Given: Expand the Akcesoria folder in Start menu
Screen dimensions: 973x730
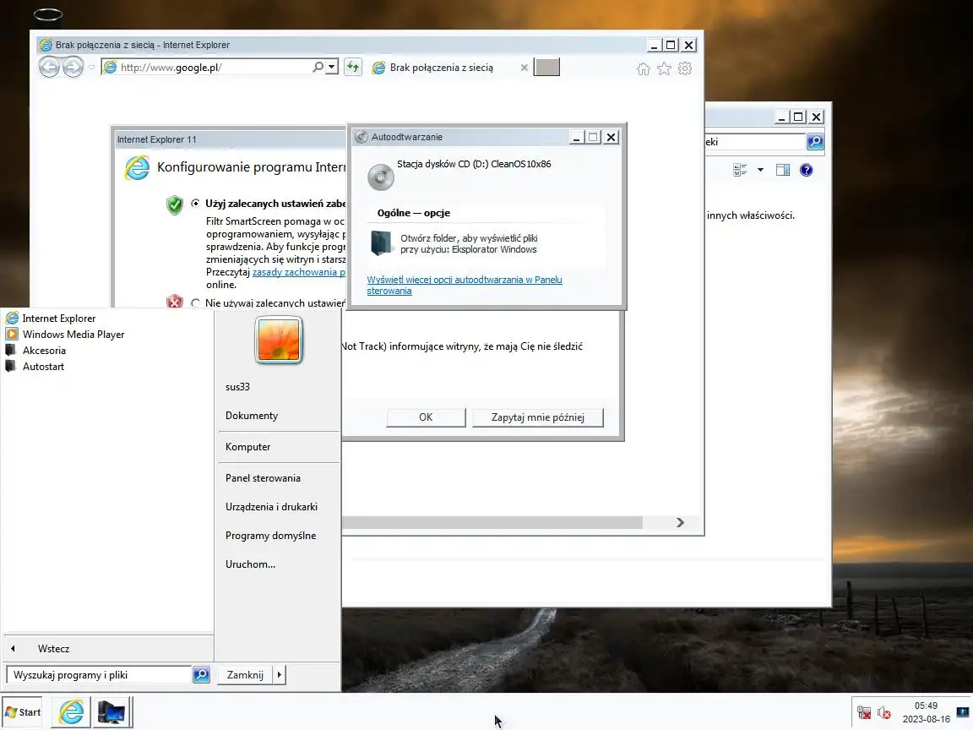Looking at the screenshot, I should (36, 351).
